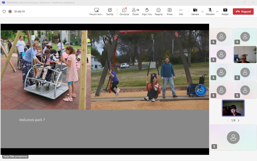
Task: Toggle the Kamera on or off
Action: (x=195, y=11)
